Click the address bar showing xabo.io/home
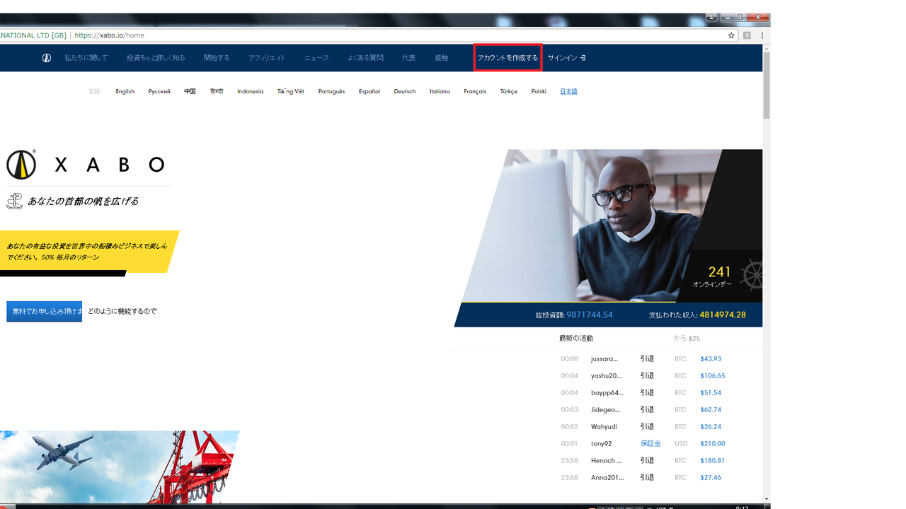 tap(368, 35)
